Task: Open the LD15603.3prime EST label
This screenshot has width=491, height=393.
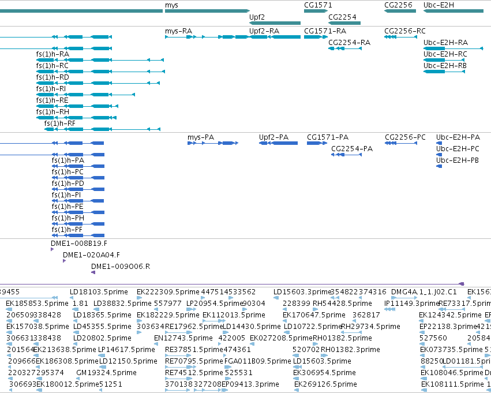Action: click(x=302, y=292)
